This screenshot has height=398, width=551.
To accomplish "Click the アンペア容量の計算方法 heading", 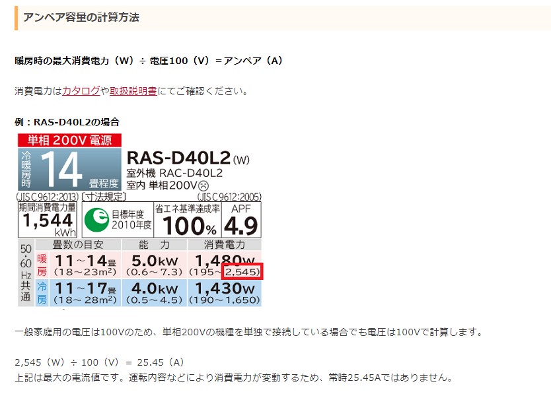I will pyautogui.click(x=81, y=17).
